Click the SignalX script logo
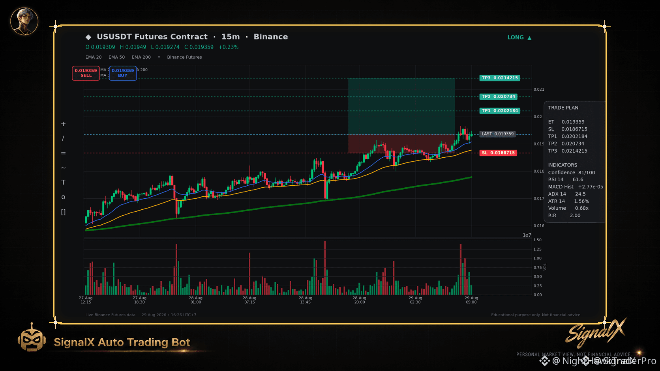 coord(596,333)
